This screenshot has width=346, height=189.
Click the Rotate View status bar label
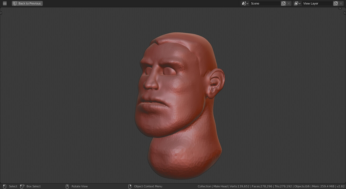coord(80,186)
